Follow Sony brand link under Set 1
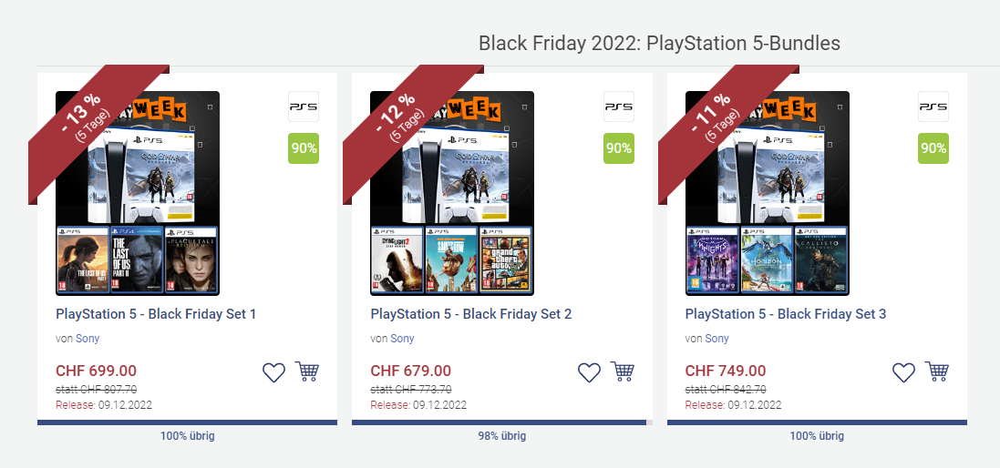The width and height of the screenshot is (1000, 468). coord(88,339)
